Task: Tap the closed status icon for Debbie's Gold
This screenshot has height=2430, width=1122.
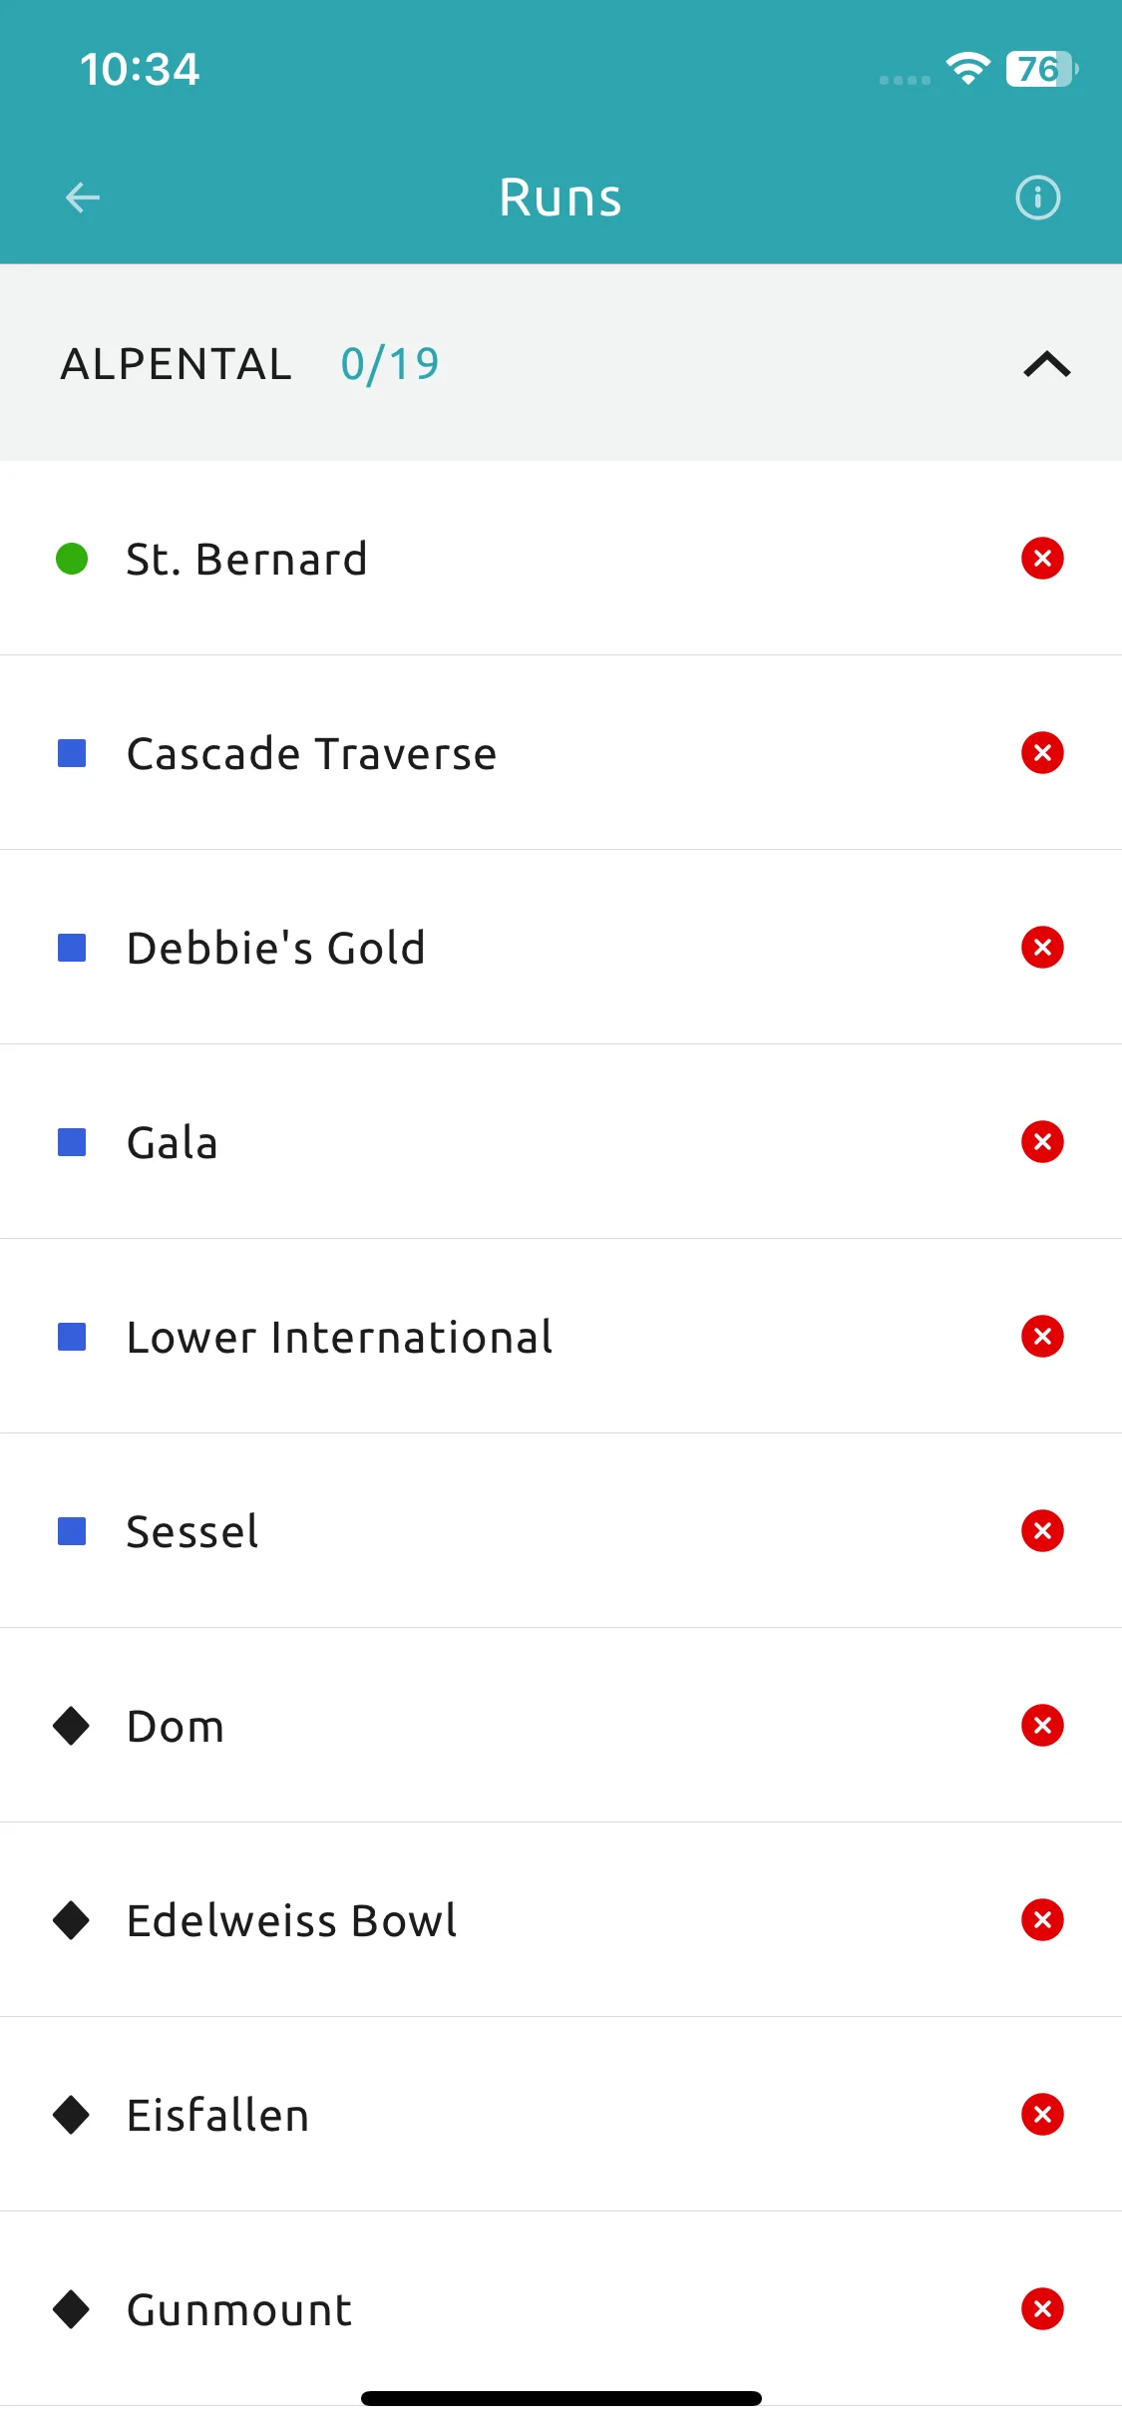Action: pos(1042,947)
